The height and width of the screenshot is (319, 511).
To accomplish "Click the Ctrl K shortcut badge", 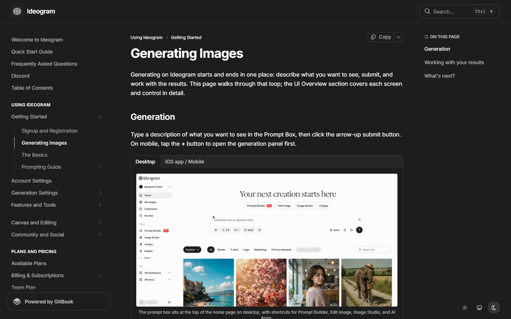I will [x=484, y=11].
